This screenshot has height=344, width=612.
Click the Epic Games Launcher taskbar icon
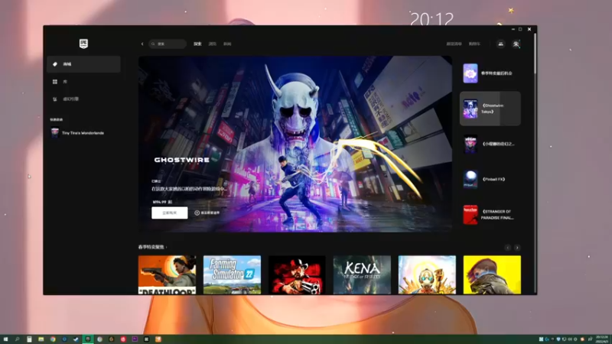[x=88, y=339]
